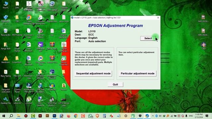
Task: Select Create Bootable USB Chrome shortcut
Action: click(29, 20)
